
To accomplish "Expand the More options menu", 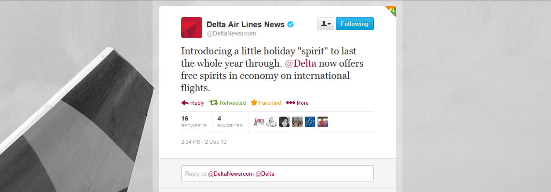I will [x=298, y=103].
